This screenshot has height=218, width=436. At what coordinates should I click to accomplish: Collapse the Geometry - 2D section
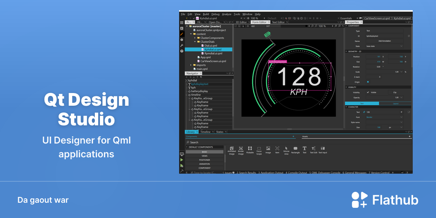tap(347, 52)
